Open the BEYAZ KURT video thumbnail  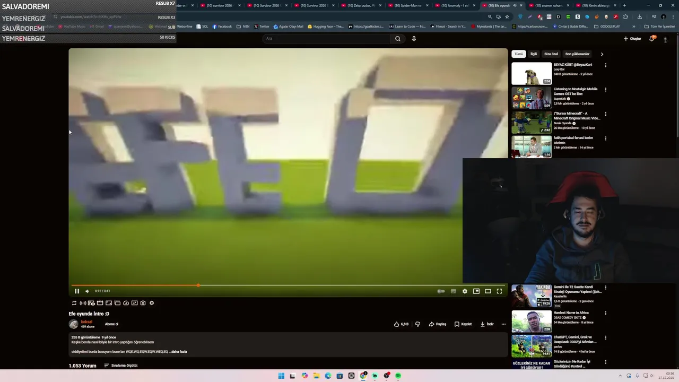pyautogui.click(x=532, y=74)
